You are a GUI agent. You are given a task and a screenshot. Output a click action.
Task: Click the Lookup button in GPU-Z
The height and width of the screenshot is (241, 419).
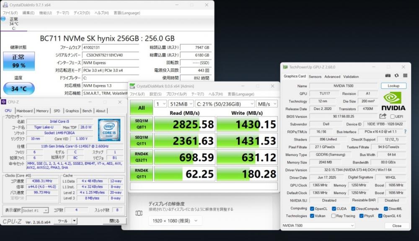(393, 86)
